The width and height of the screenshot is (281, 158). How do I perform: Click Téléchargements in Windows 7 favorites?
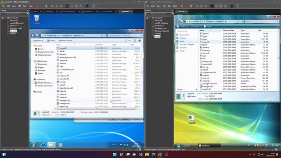tap(45, 55)
